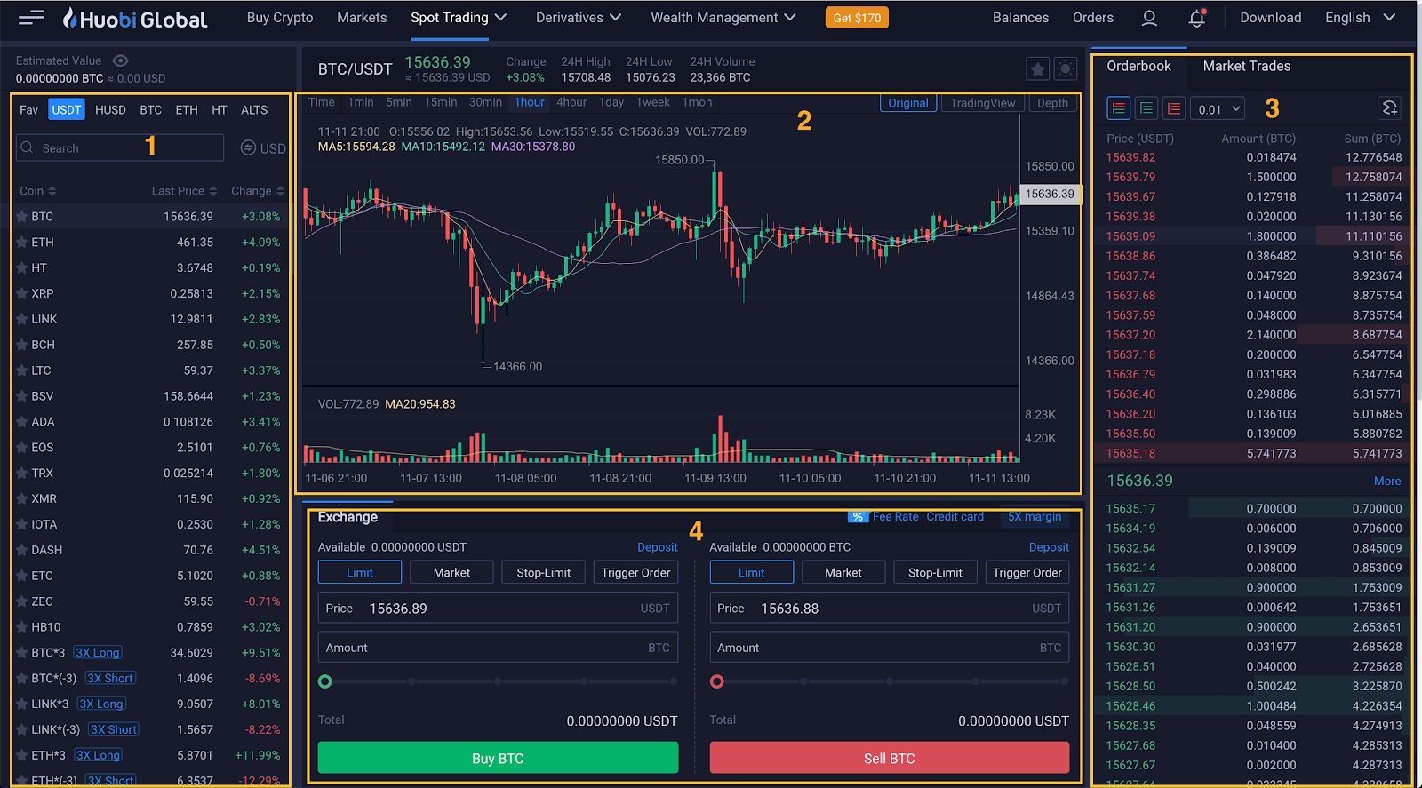
Task: Set chart interval to 15min
Action: tap(440, 102)
